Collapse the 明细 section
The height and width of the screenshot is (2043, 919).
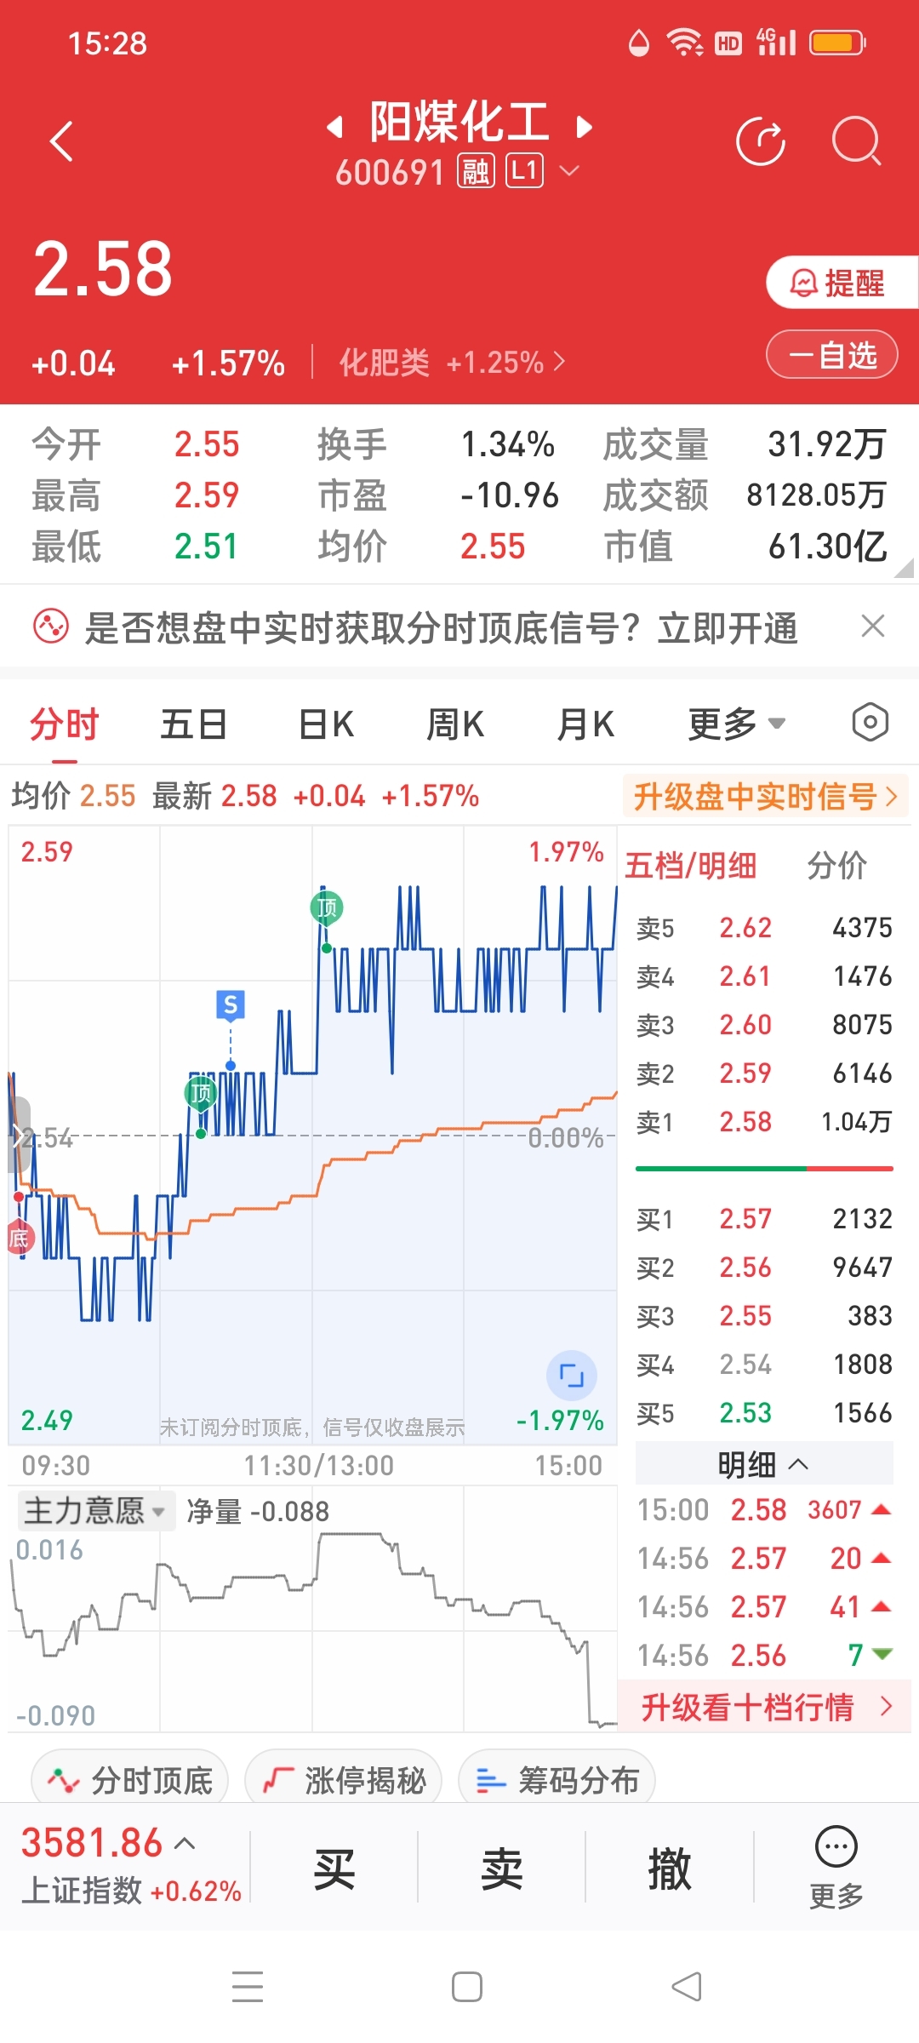(764, 1464)
